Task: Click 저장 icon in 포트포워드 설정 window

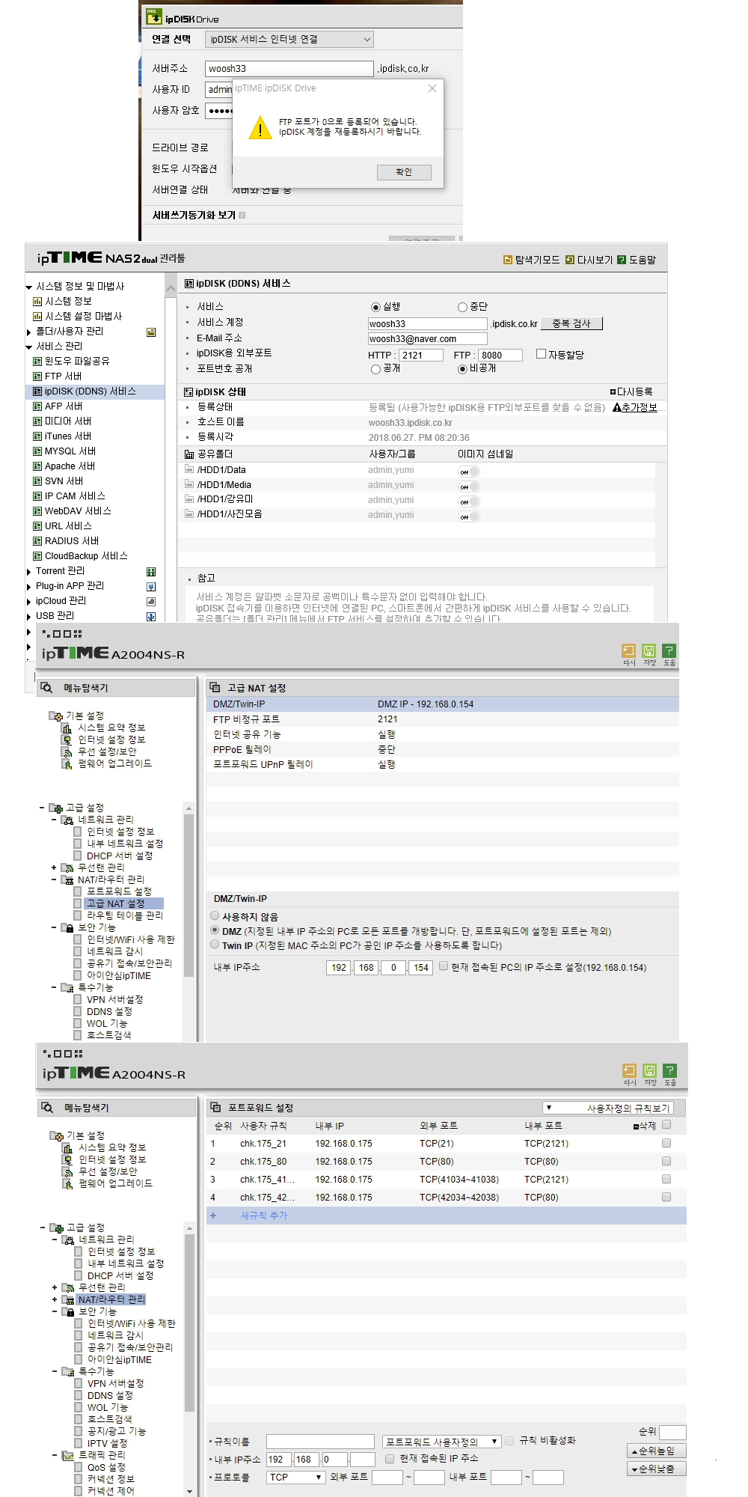Action: point(650,1074)
